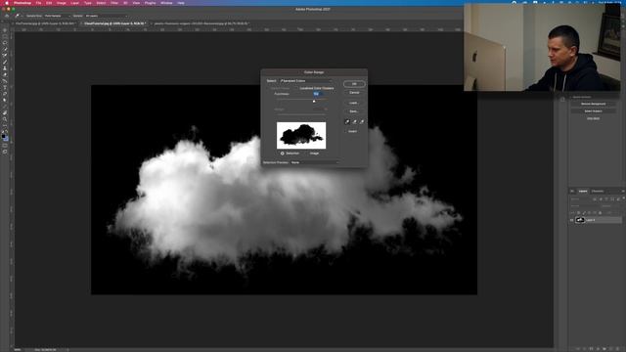Select the Clone Stamp tool
Viewport: 626px width, 352px height.
5,68
